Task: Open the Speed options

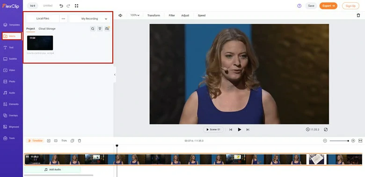Action: click(202, 15)
